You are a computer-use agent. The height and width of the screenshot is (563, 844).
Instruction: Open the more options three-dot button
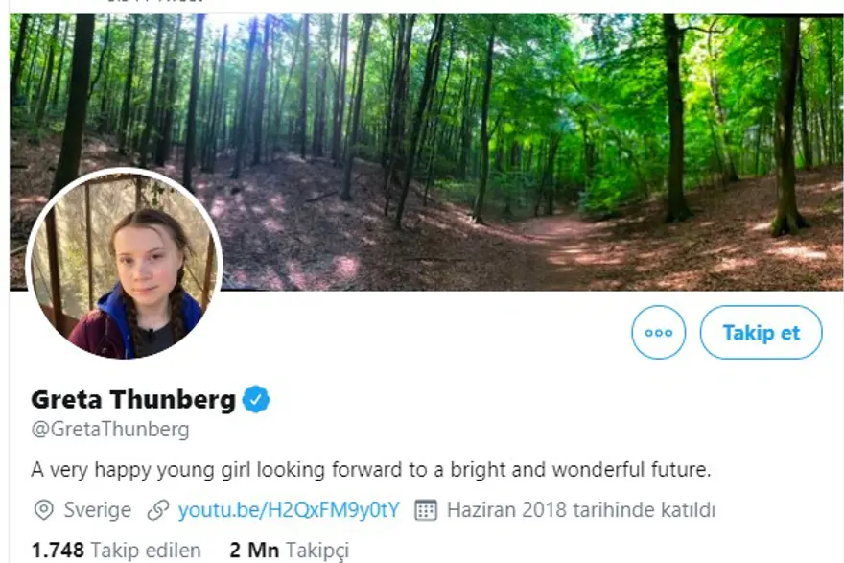point(659,333)
